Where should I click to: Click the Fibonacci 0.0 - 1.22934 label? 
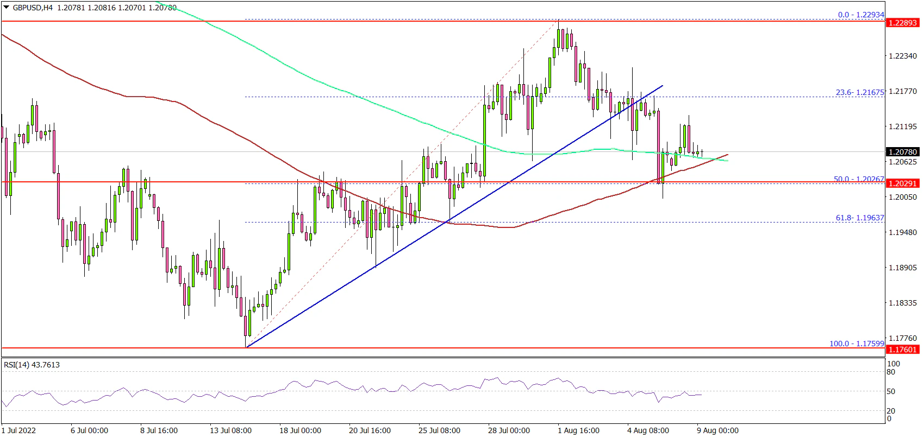861,15
